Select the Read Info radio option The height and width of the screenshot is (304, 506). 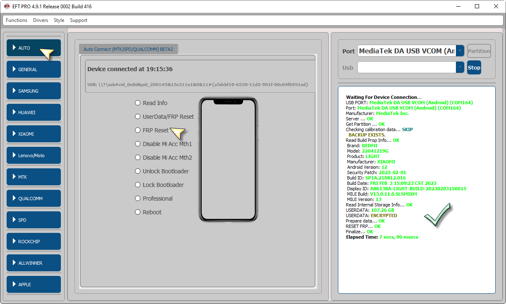[x=138, y=103]
